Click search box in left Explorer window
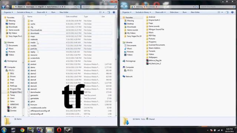The image size is (237, 133). pos(99,7)
